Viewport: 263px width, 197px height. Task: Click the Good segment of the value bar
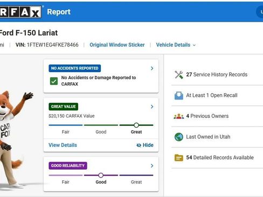pos(101,125)
